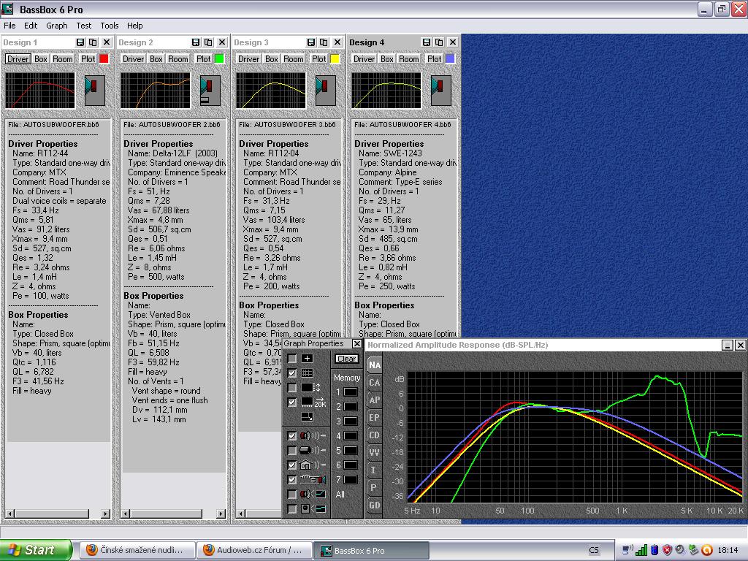The image size is (748, 561).
Task: Click the closed box illustration in Design 1
Action: click(x=94, y=91)
